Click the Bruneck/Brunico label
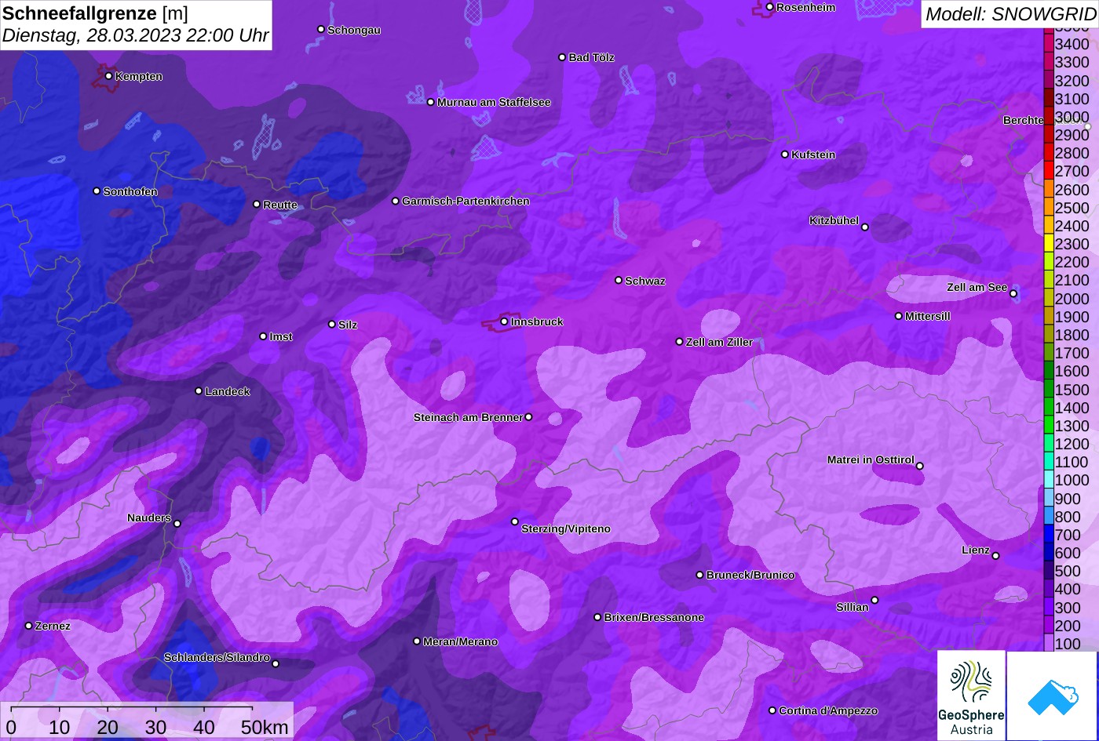This screenshot has width=1099, height=741. point(750,576)
